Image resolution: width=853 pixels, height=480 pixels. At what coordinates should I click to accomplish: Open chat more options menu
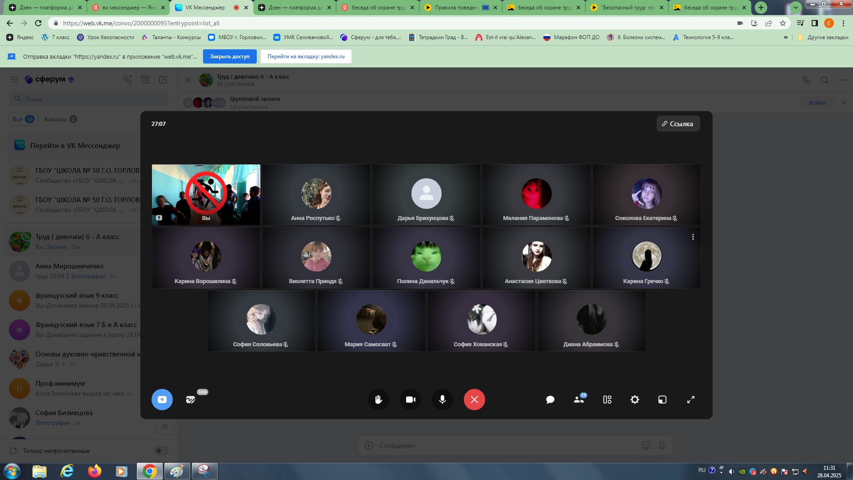tap(842, 80)
